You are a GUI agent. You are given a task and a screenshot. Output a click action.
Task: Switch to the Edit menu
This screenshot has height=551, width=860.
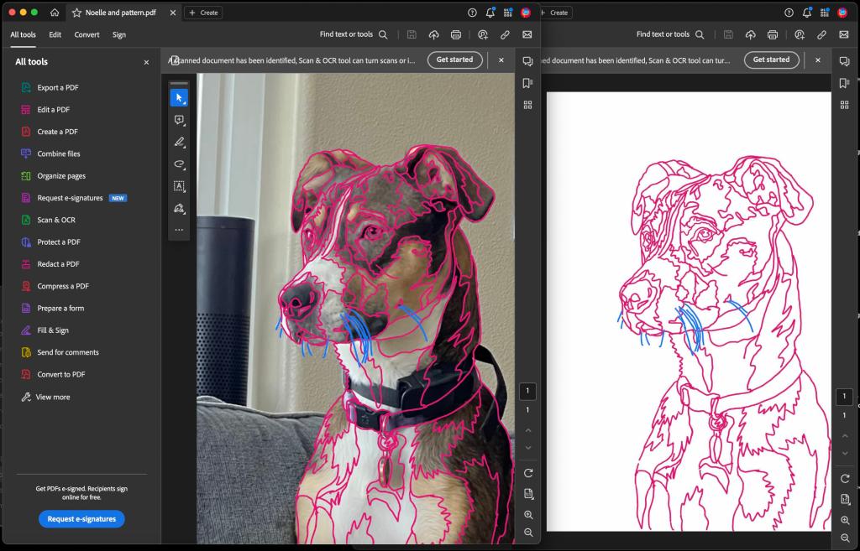[55, 34]
